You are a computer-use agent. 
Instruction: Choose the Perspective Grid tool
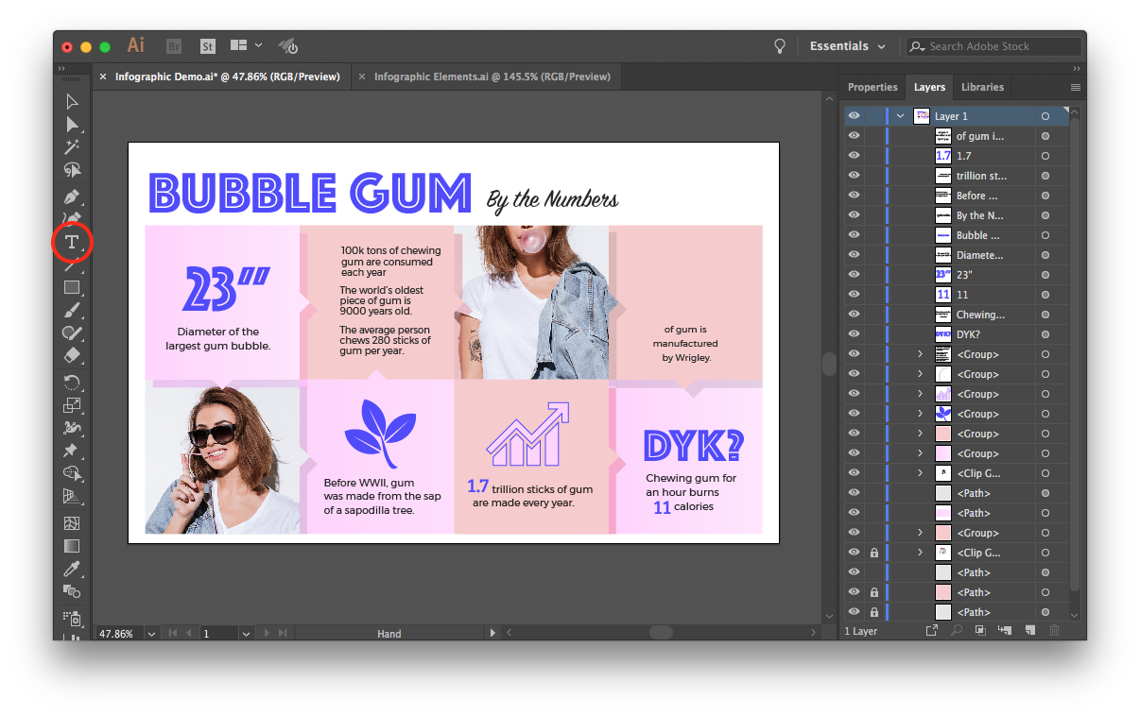[x=72, y=496]
